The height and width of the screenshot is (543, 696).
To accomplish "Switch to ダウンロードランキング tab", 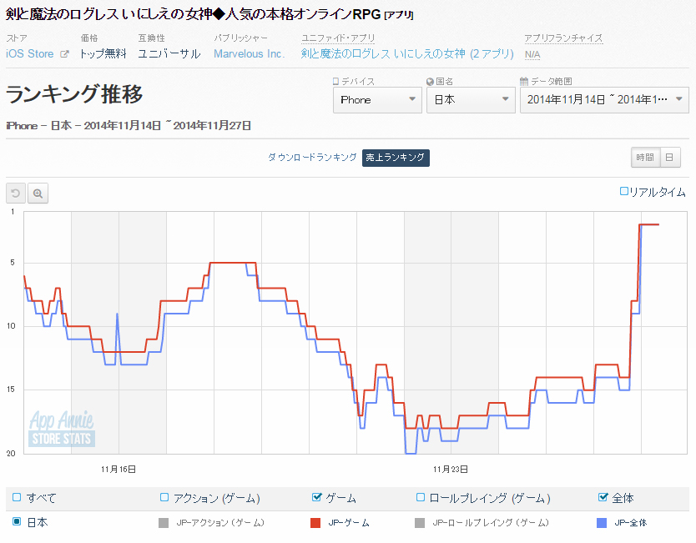I will tap(312, 158).
